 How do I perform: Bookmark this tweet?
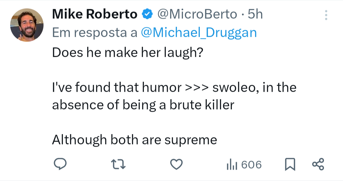coord(290,164)
